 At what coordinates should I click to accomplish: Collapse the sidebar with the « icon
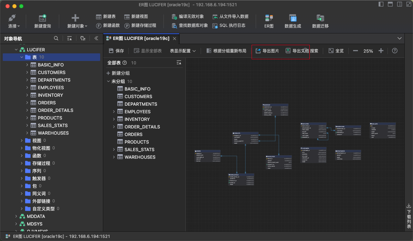(97, 38)
